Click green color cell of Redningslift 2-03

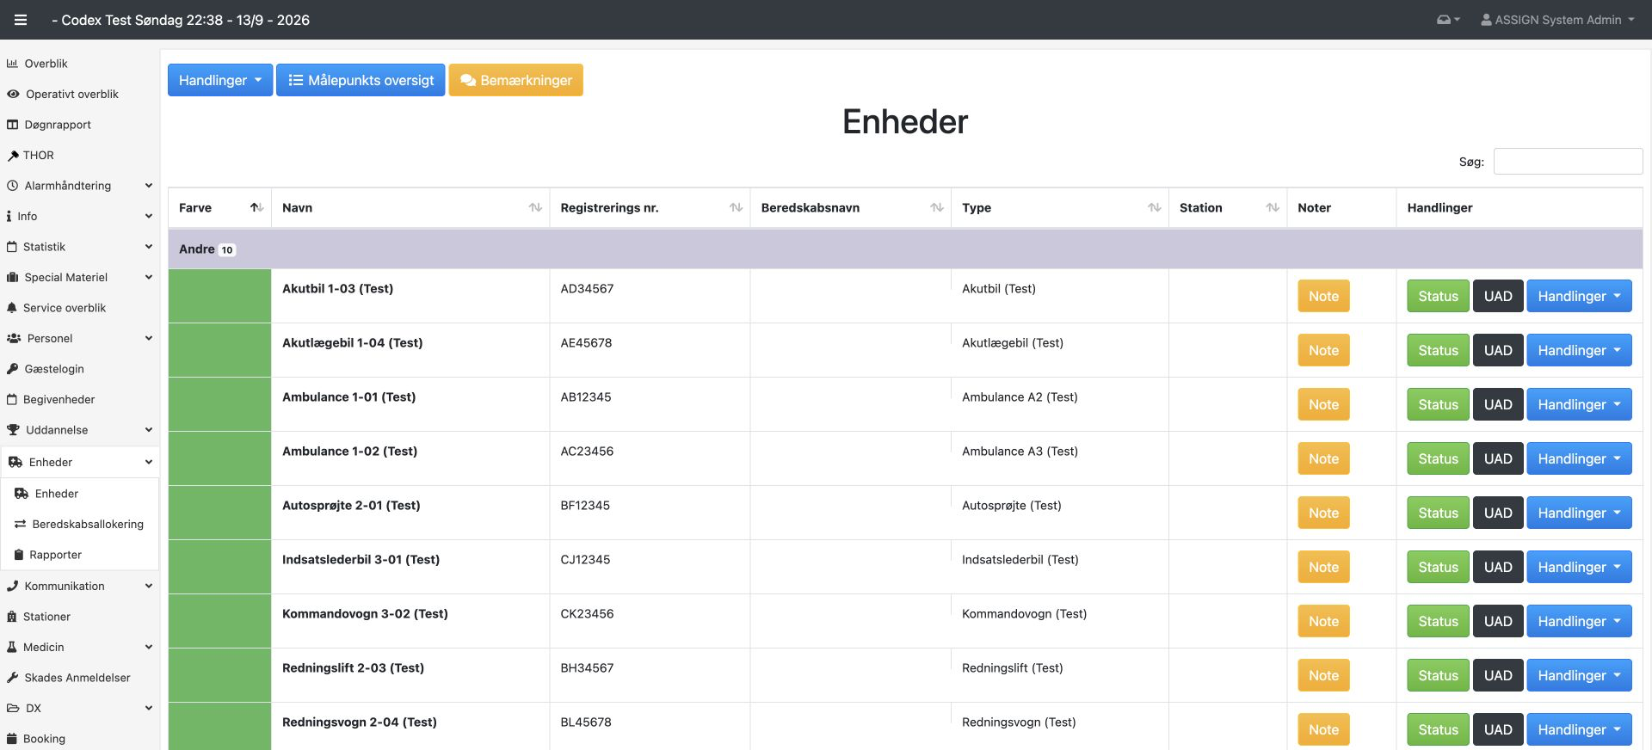[x=219, y=675]
